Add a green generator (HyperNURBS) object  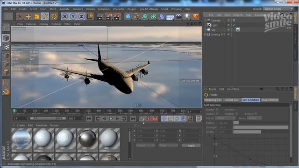[x=145, y=17]
